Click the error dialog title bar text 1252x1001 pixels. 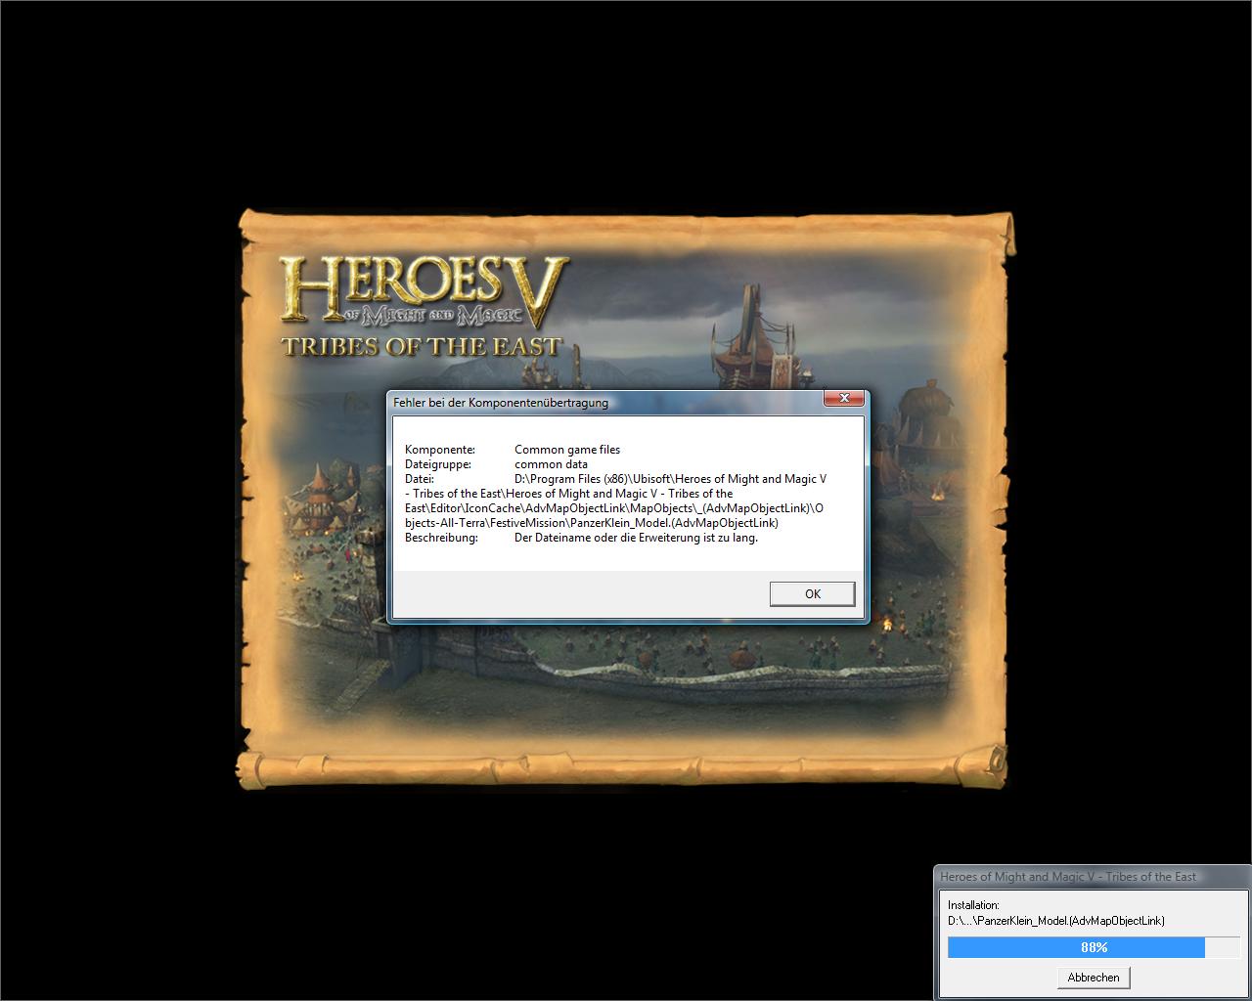[x=501, y=403]
